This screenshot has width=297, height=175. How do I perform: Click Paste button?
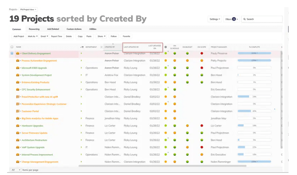click(89, 36)
